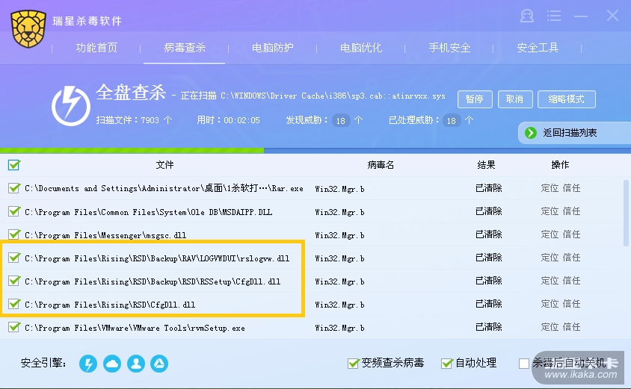Click 定位 for the rvmSetup.exe row
Screen dimensions: 631x389
550,327
